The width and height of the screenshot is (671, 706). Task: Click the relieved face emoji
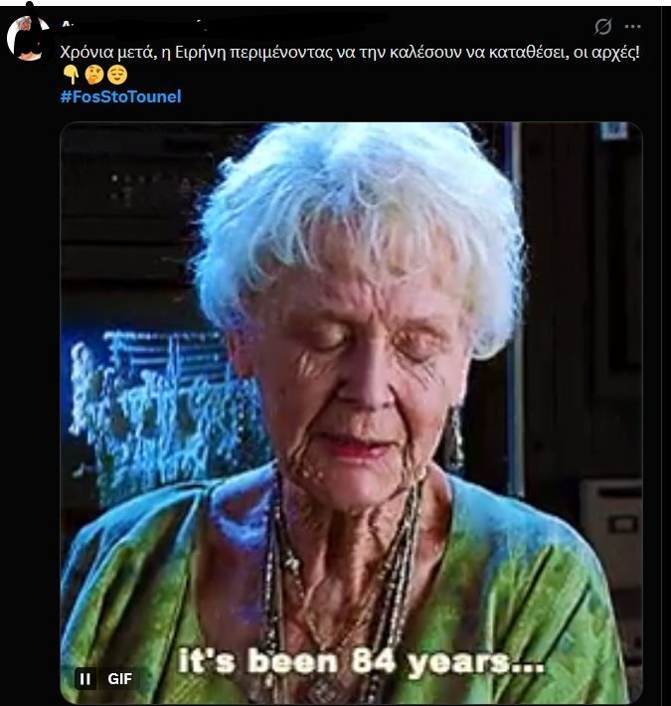[117, 75]
